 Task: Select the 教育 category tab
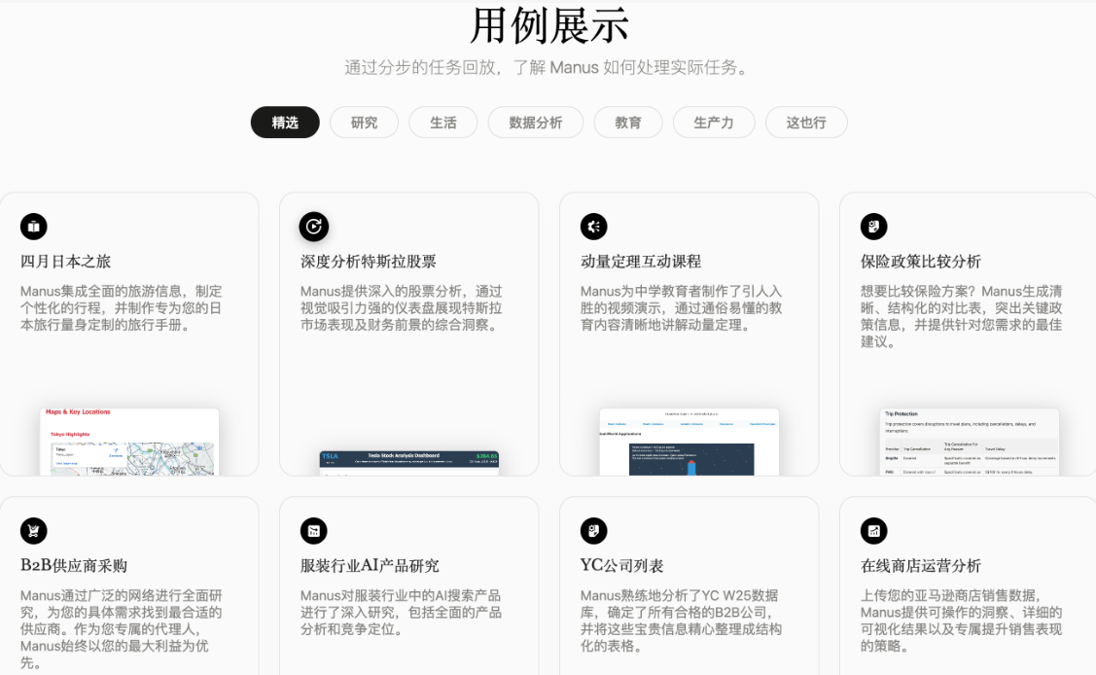(x=628, y=123)
